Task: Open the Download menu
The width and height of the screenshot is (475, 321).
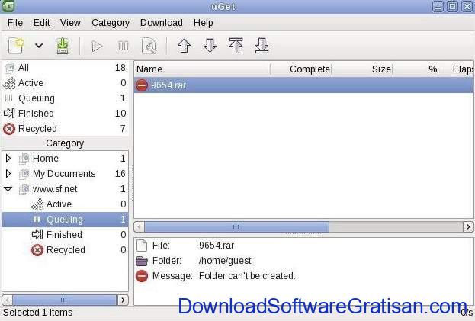Action: tap(162, 23)
